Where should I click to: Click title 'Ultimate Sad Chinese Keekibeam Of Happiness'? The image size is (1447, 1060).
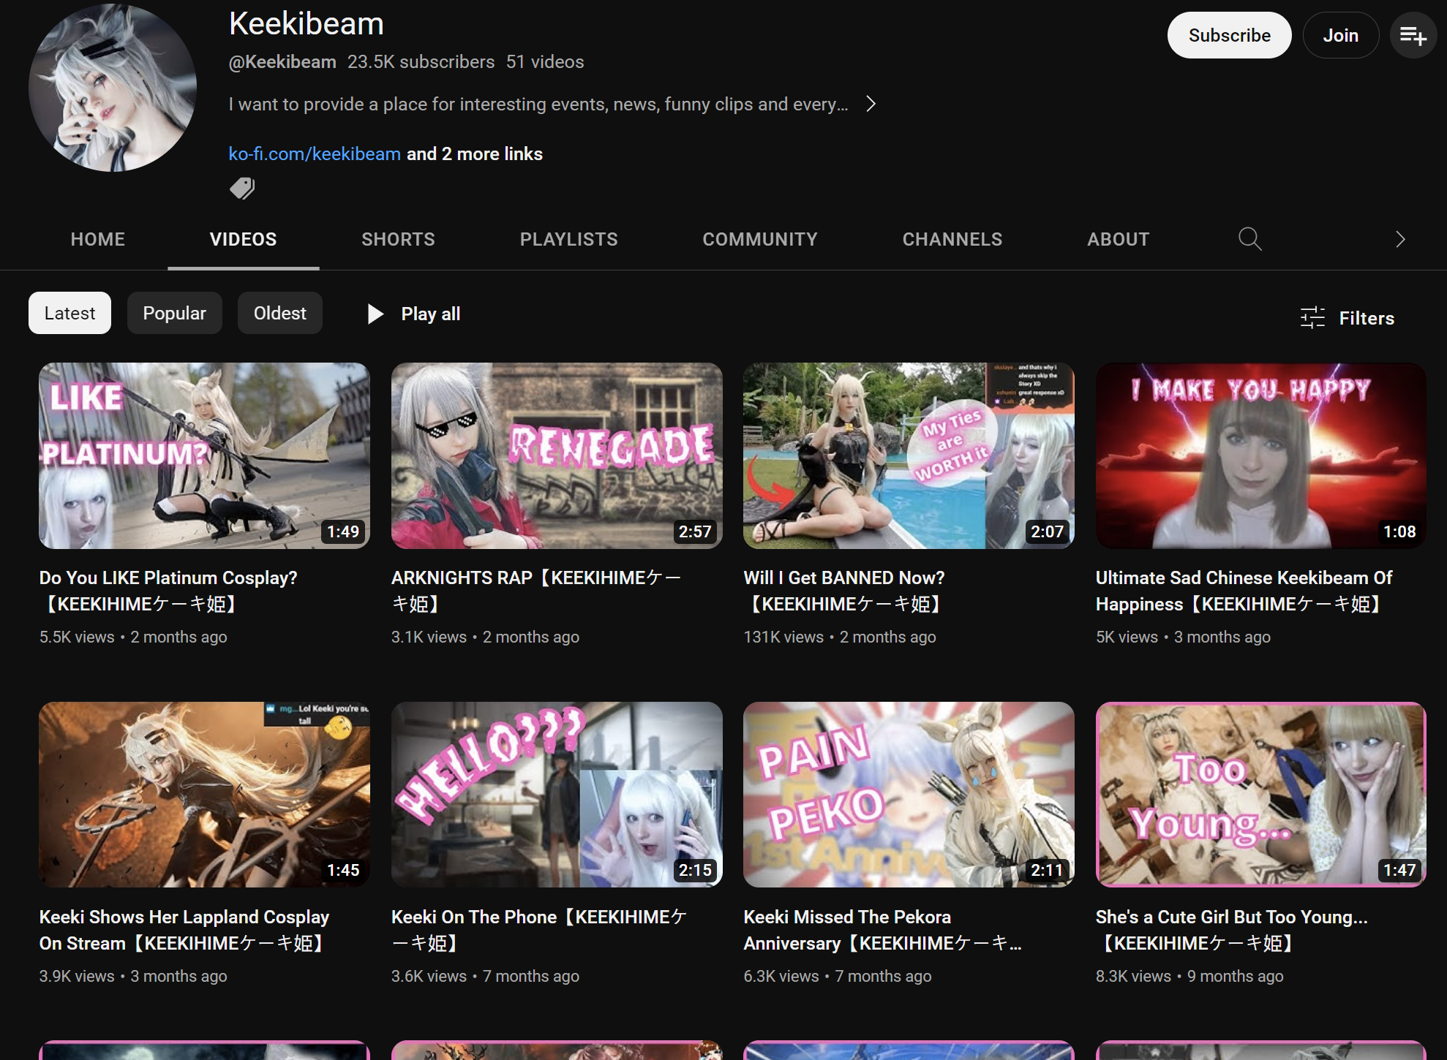tap(1244, 591)
